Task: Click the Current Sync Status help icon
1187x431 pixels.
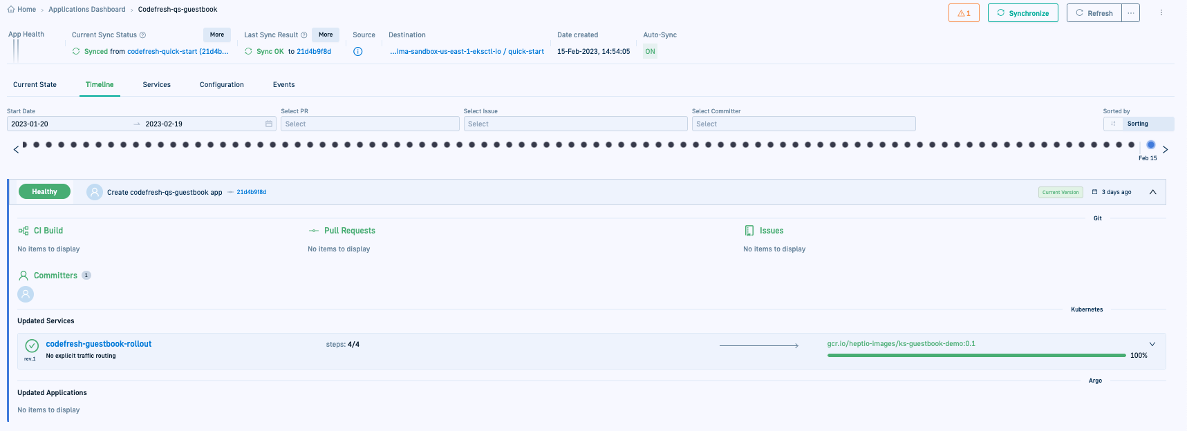Action: tap(143, 35)
